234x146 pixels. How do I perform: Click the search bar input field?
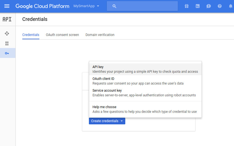tap(142, 6)
